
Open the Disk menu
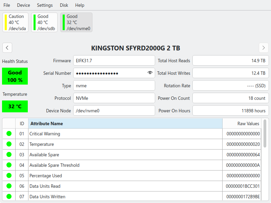pyautogui.click(x=64, y=5)
